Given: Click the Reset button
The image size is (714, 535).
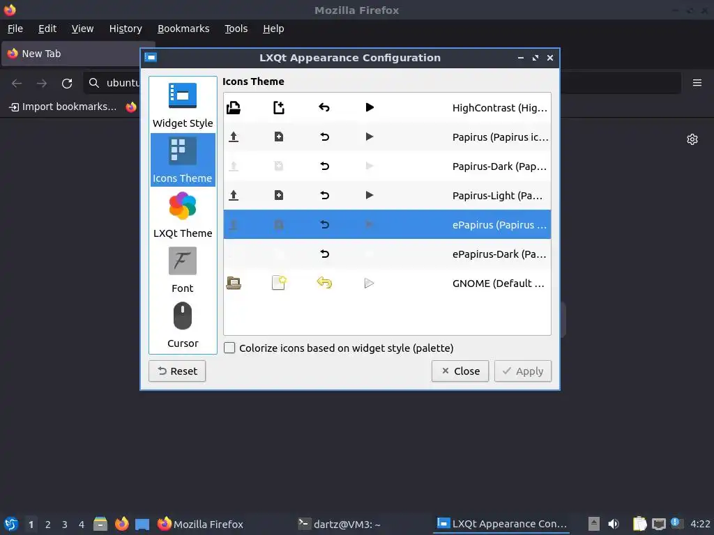Looking at the screenshot, I should point(177,371).
